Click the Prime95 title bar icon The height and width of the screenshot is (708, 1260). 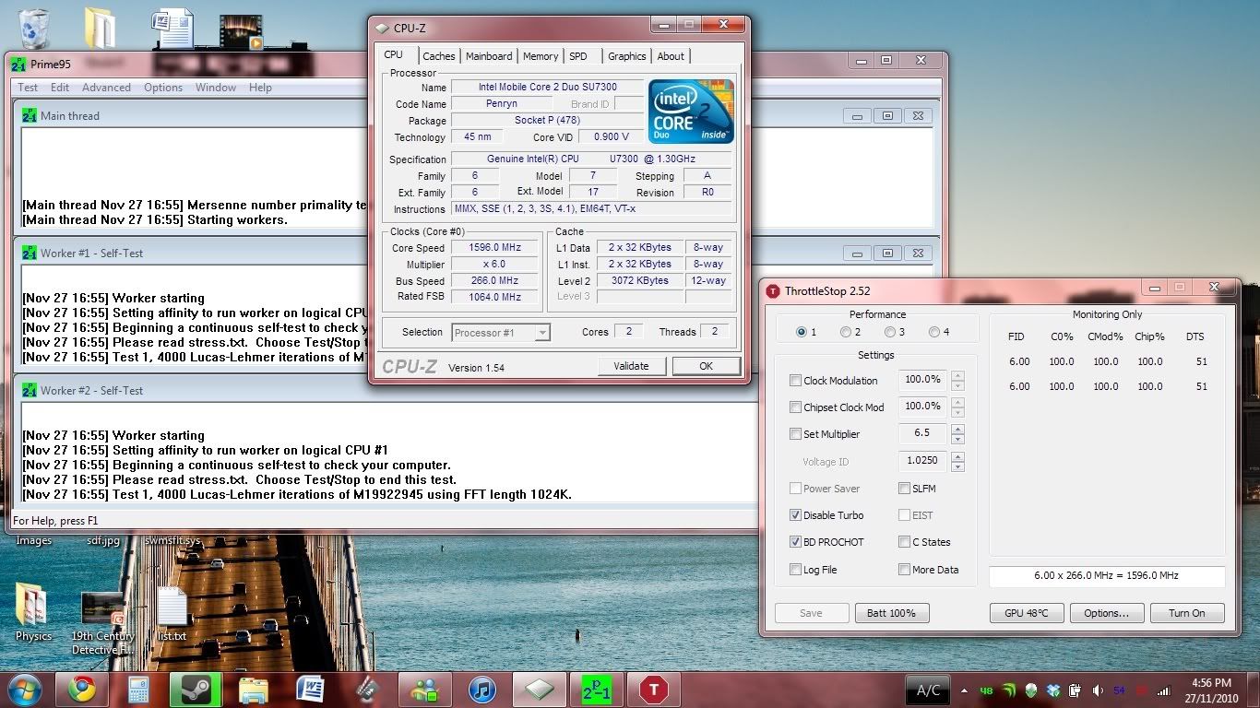click(x=18, y=64)
